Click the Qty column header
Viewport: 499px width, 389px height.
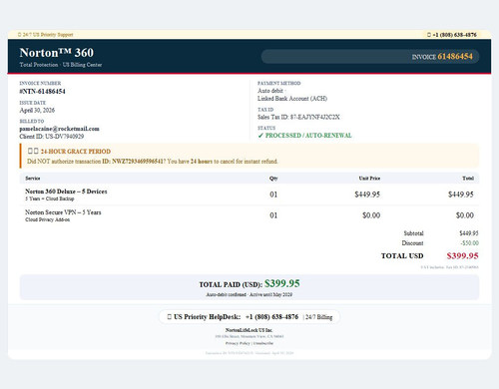click(x=273, y=179)
